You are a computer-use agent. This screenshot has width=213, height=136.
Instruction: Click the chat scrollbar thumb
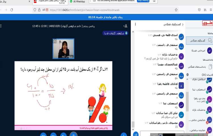(133, 124)
